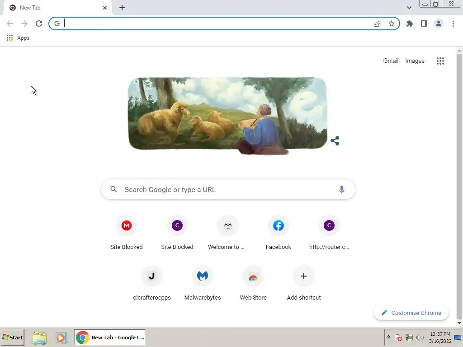
Task: Click the page scrollbar down arrow
Action: click(459, 323)
